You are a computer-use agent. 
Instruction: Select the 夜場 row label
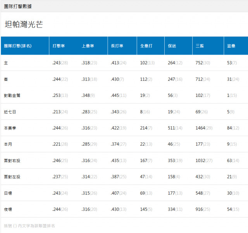click(x=8, y=209)
